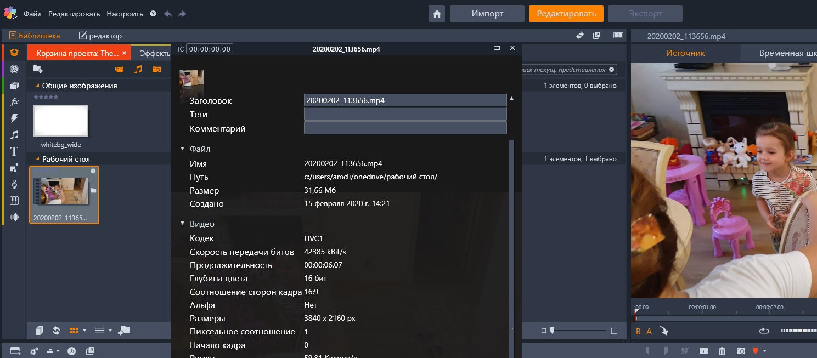Open list view options dropdown arrow
817x358 pixels.
[110, 331]
